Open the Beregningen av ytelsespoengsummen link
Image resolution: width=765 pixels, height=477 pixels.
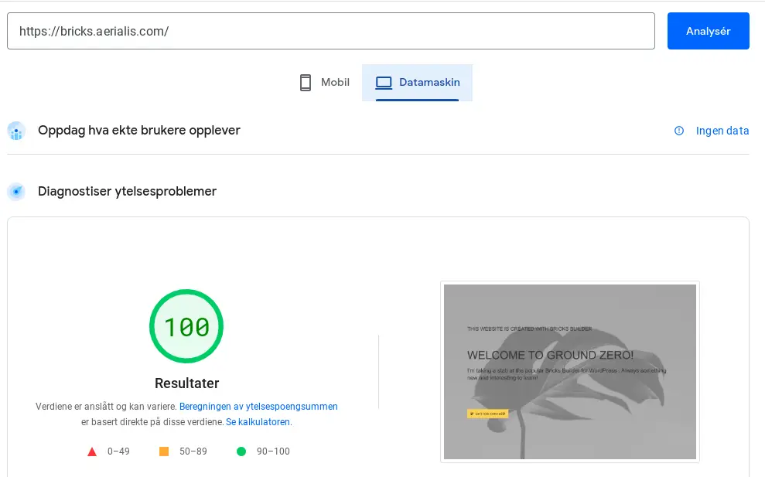point(258,406)
